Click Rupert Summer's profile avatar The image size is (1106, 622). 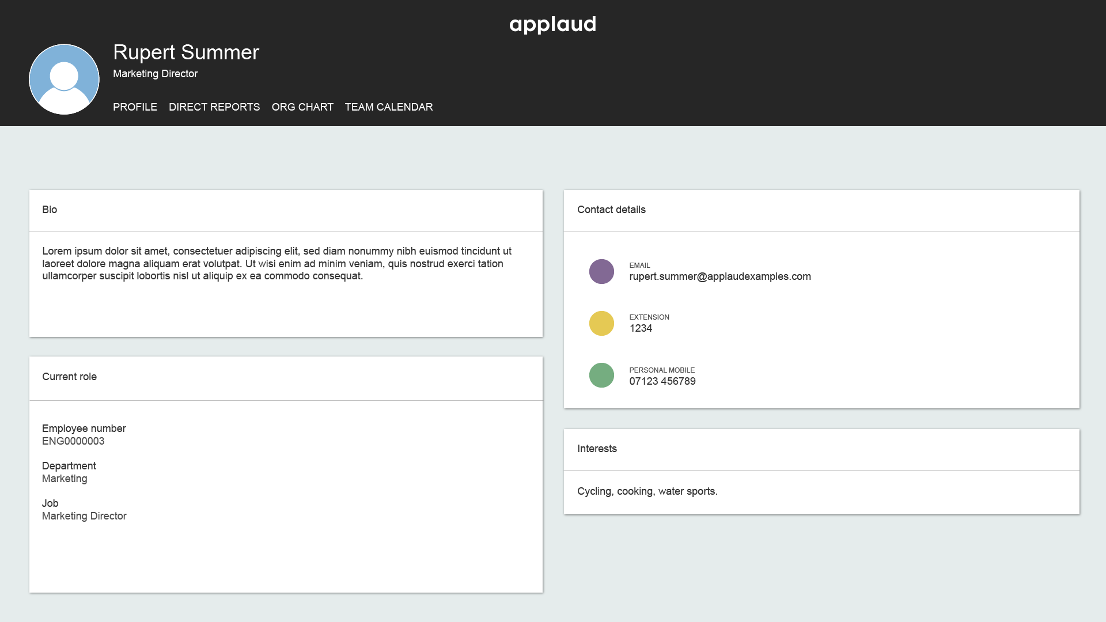pyautogui.click(x=64, y=79)
